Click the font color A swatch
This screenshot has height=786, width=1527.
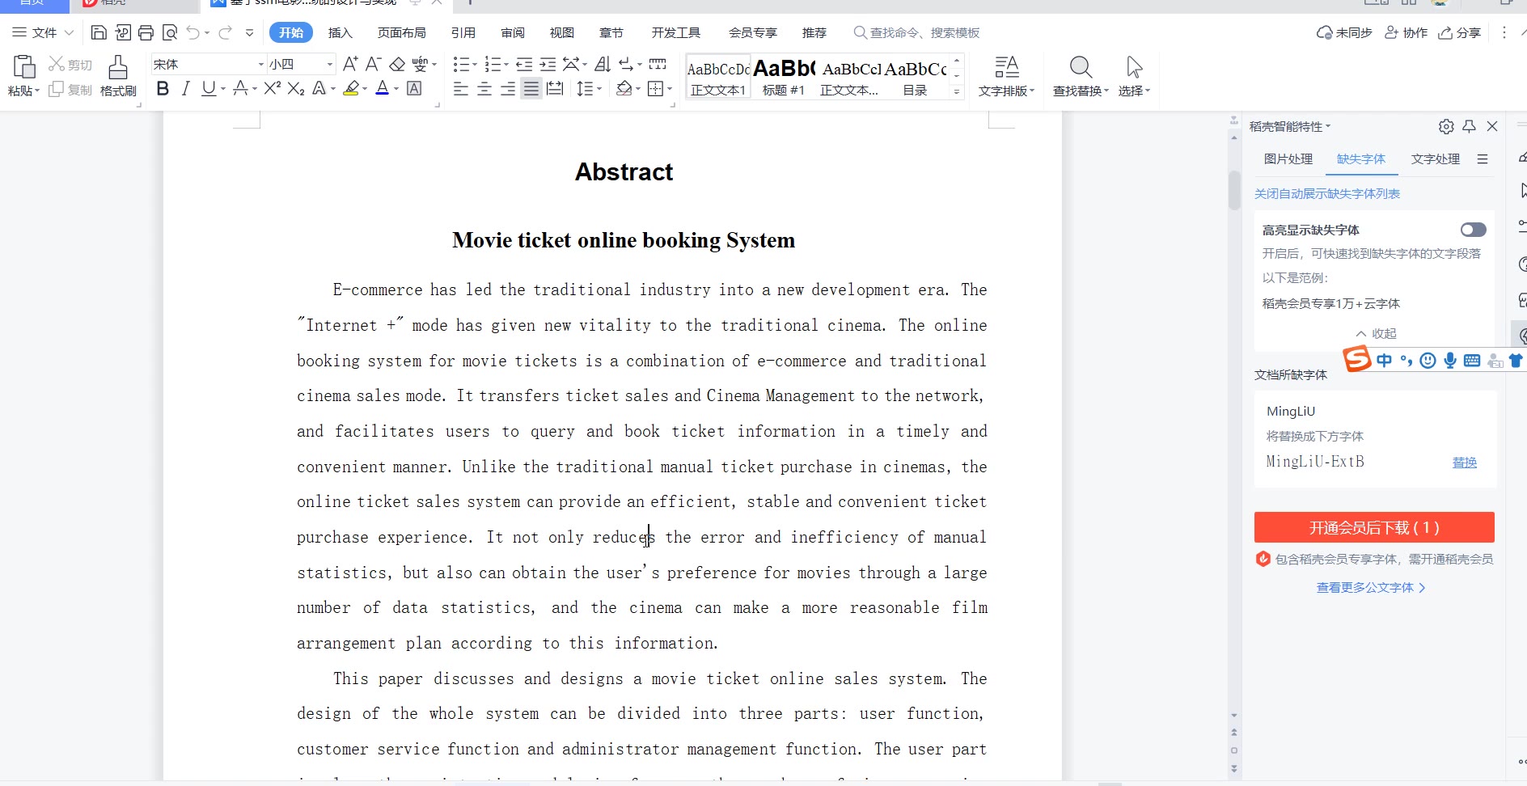(383, 89)
